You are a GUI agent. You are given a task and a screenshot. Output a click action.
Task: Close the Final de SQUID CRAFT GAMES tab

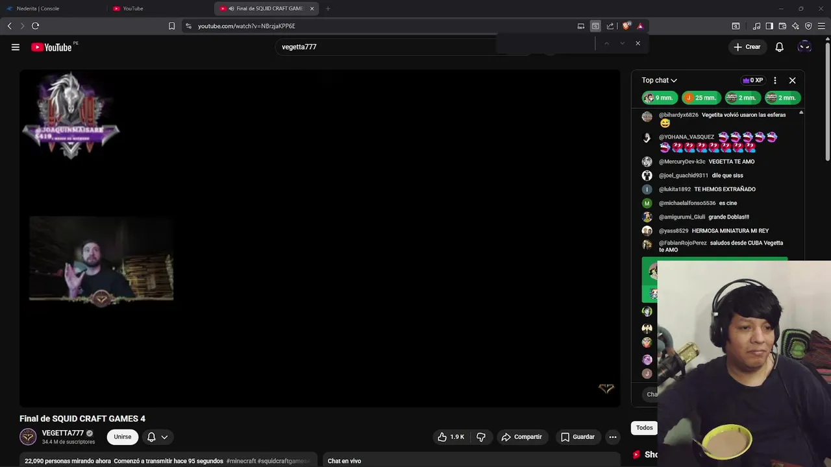point(312,8)
